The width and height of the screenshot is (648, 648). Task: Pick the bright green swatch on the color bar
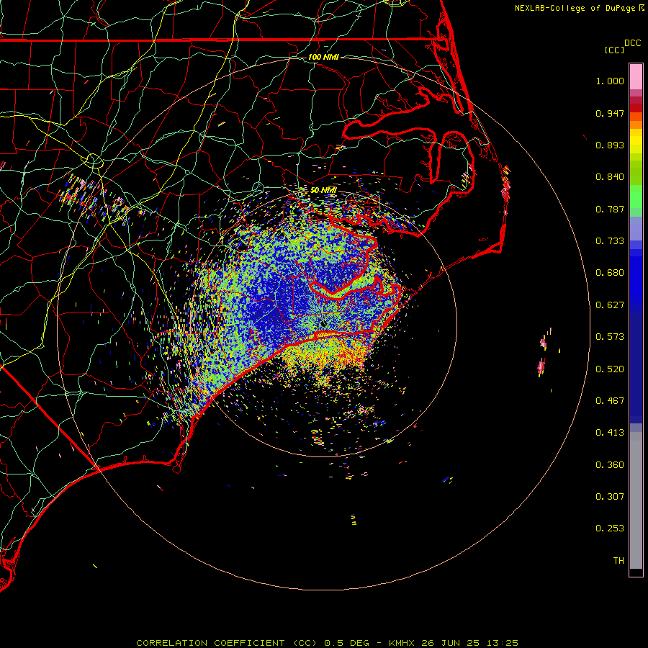(636, 197)
